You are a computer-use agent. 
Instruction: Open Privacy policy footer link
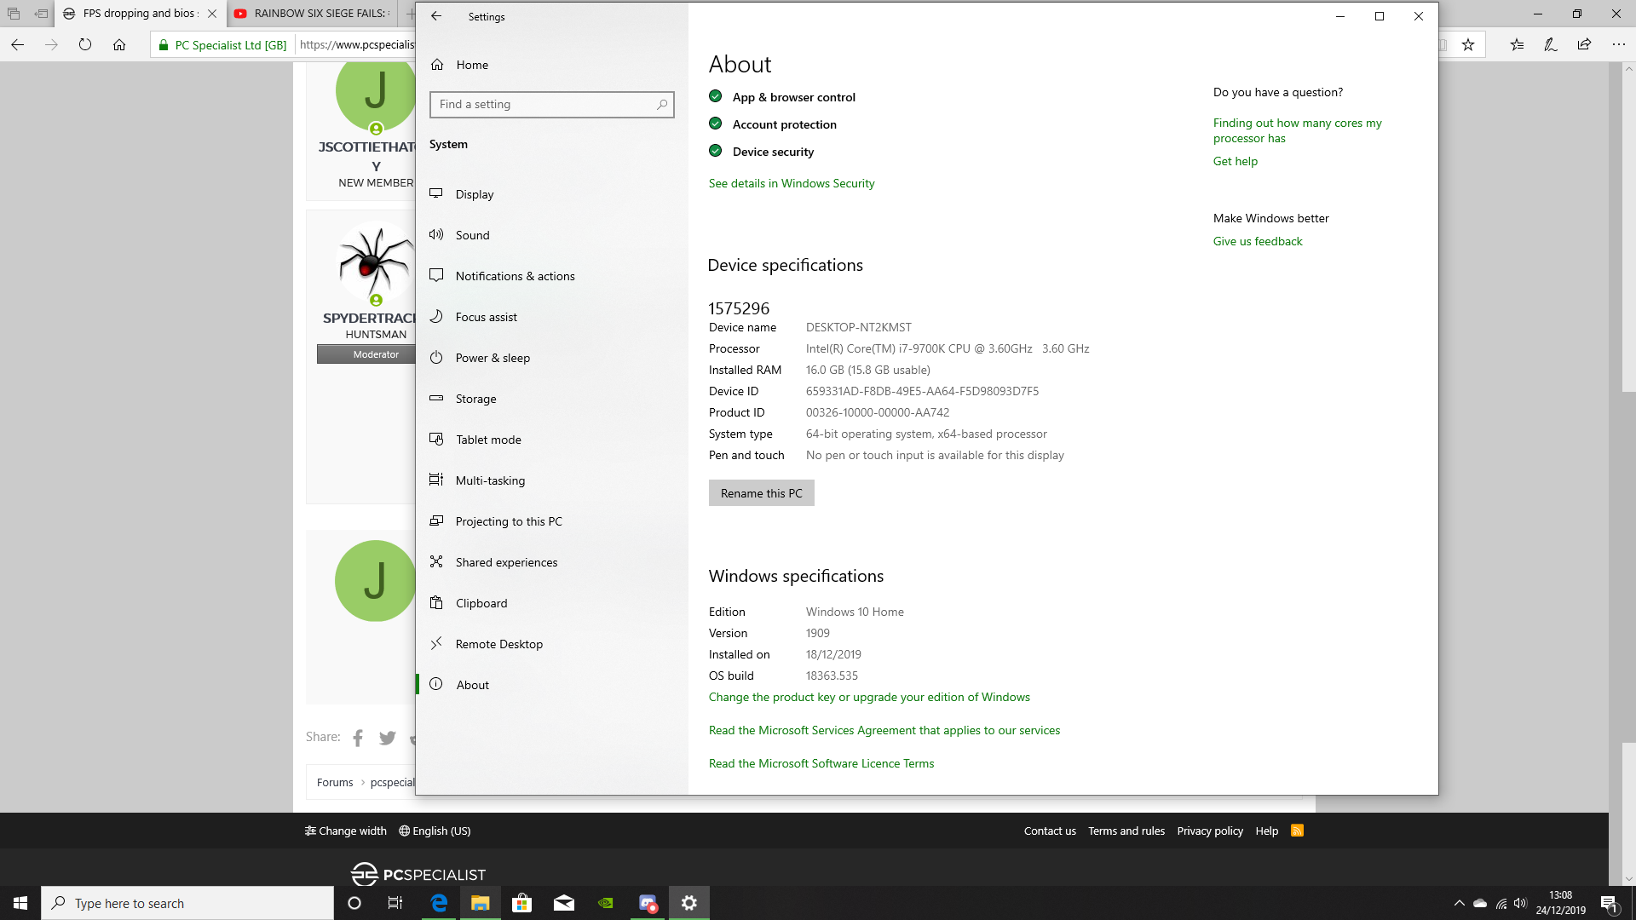point(1210,831)
